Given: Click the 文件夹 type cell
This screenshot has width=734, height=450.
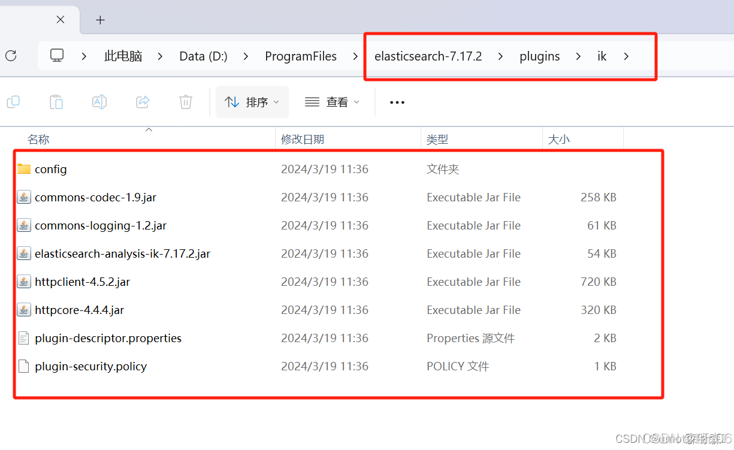Looking at the screenshot, I should pos(443,169).
